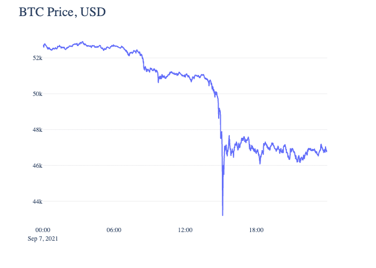This screenshot has height=268, width=376.
Task: Click the end of the price line
Action: pos(327,151)
